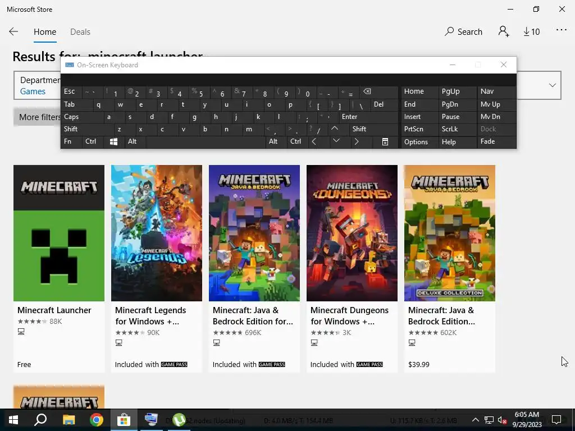Toggle the left Ctrl key on keyboard
This screenshot has height=431, width=575.
point(93,141)
